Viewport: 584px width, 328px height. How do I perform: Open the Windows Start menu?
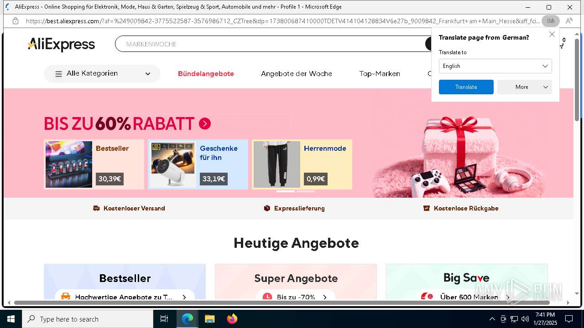coord(11,319)
